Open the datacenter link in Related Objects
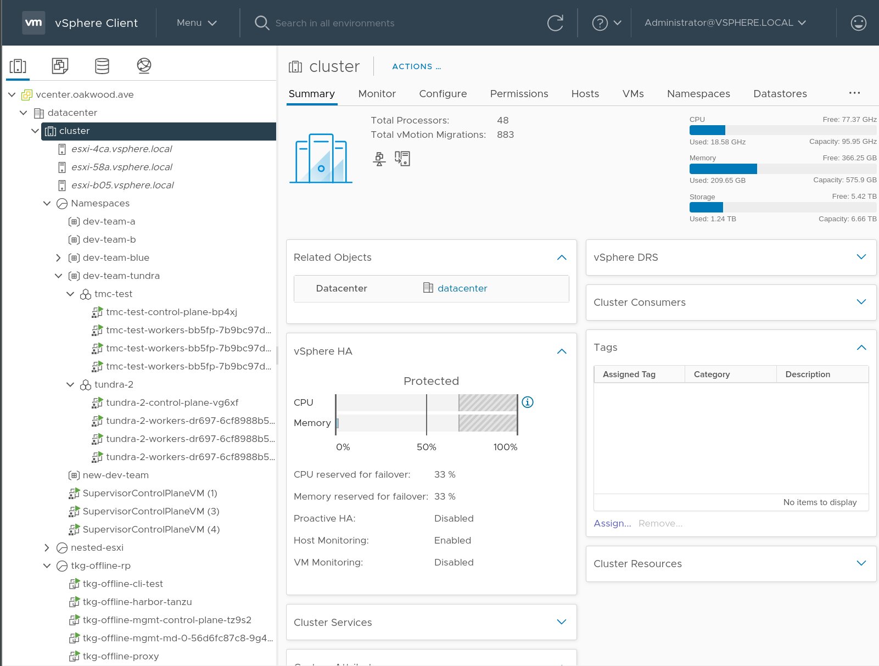This screenshot has width=879, height=666. pyautogui.click(x=462, y=288)
